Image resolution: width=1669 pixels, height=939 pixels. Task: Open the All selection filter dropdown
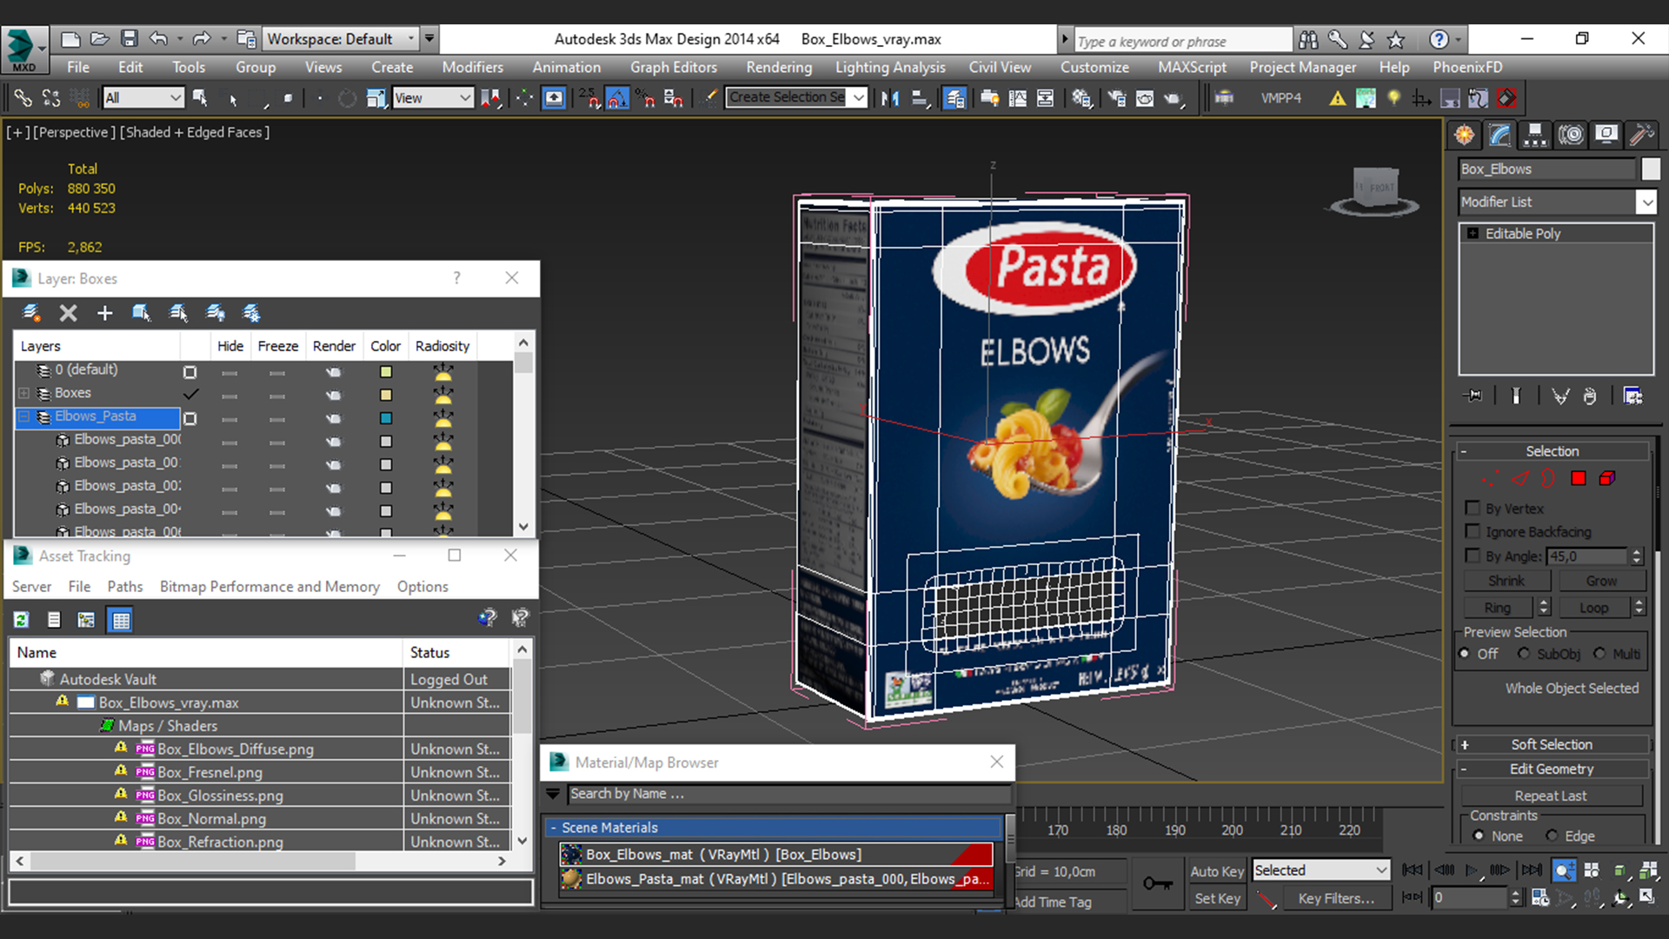[x=143, y=98]
